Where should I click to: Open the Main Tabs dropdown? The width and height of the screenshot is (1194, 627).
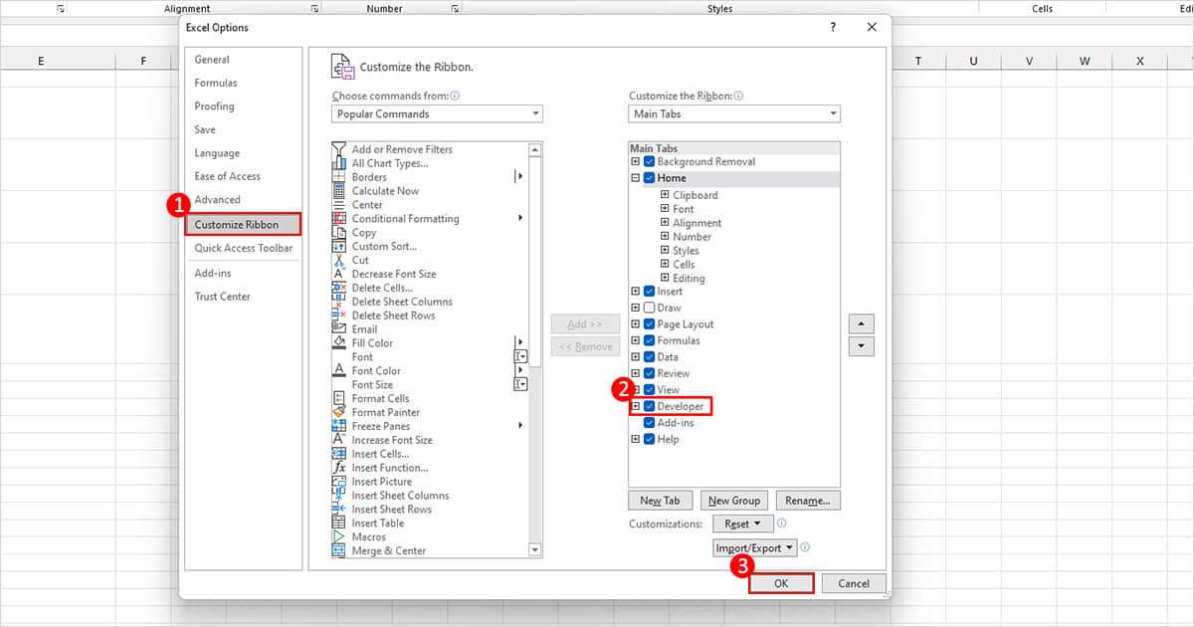(830, 113)
